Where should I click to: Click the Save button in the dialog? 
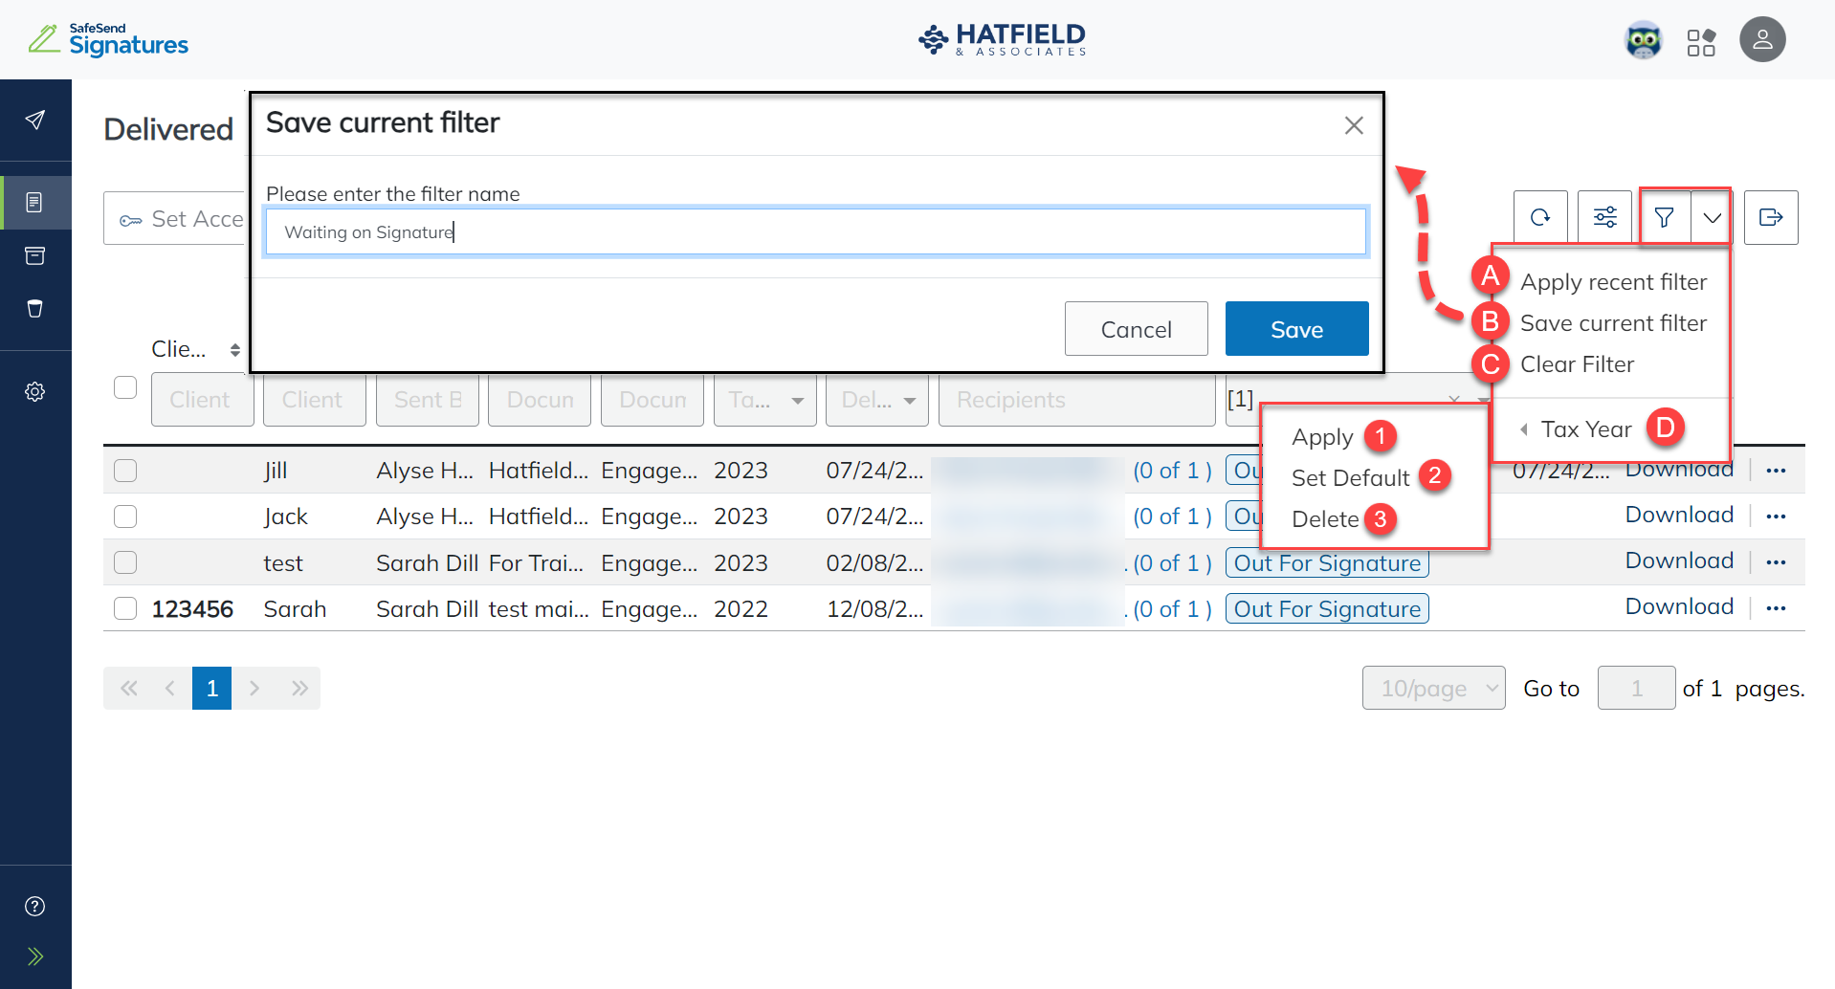tap(1296, 328)
